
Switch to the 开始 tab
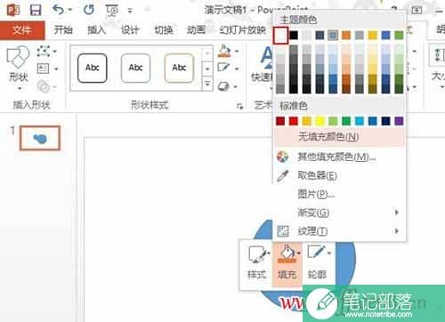click(x=63, y=29)
